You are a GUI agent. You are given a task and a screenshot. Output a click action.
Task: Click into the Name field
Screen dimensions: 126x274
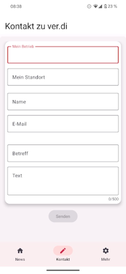point(63,102)
